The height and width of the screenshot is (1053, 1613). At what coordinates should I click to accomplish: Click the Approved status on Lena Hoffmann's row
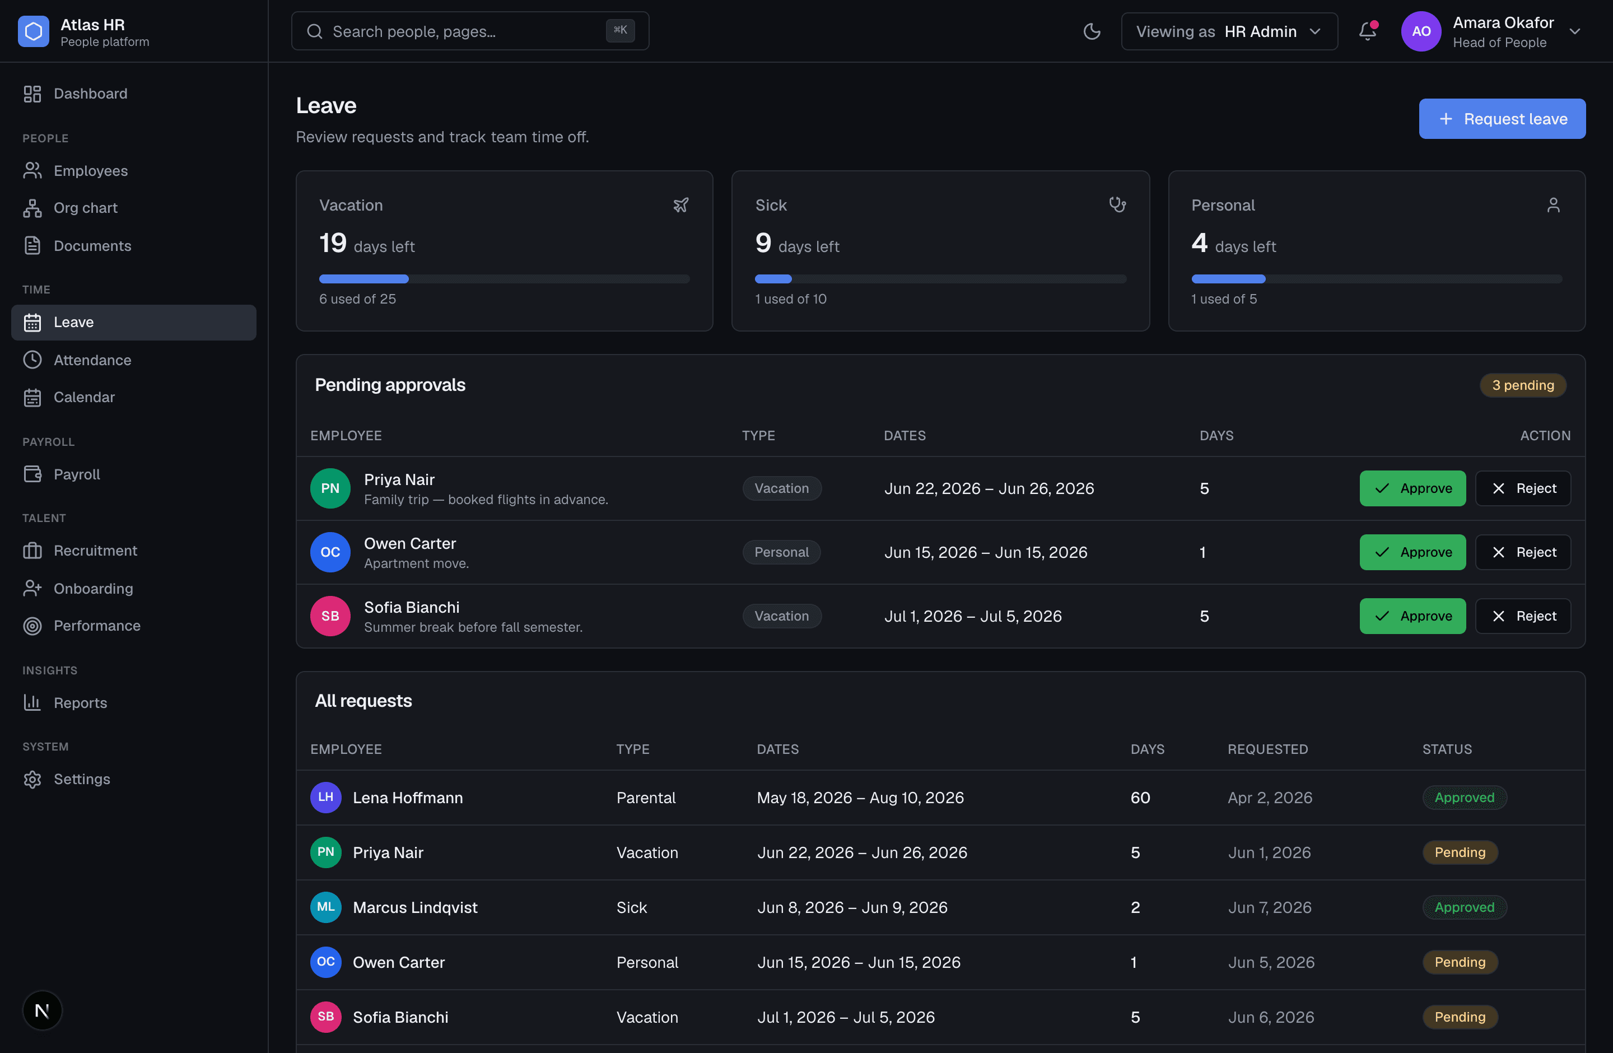coord(1464,798)
